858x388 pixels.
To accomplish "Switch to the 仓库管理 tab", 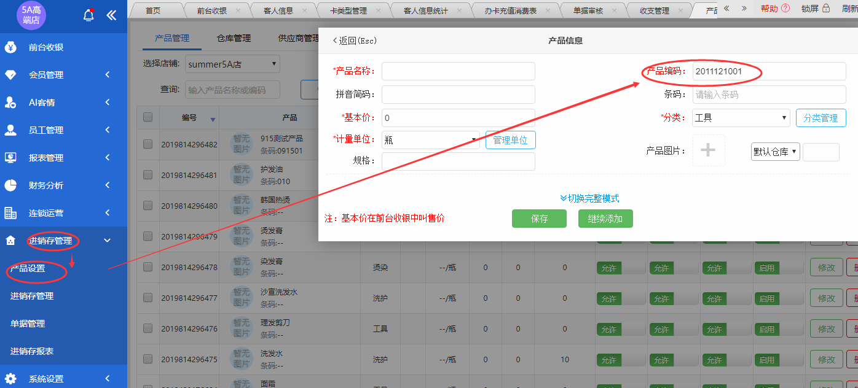I will [x=234, y=38].
